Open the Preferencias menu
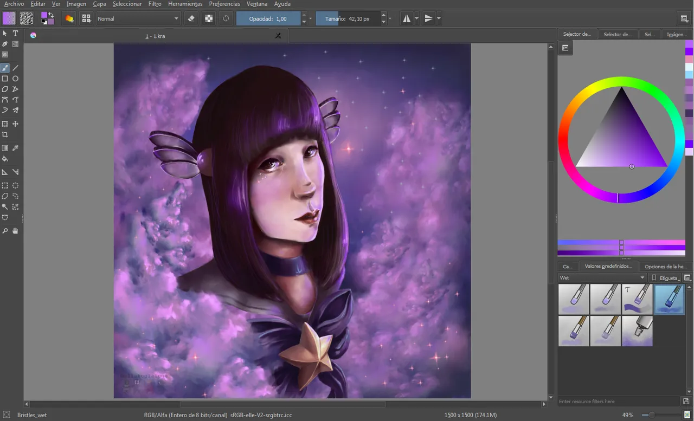This screenshot has width=694, height=421. click(x=224, y=4)
